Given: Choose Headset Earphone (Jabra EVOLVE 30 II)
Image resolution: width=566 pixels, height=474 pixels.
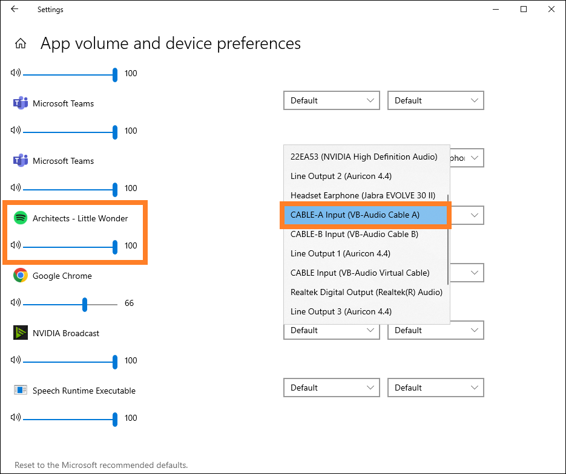Looking at the screenshot, I should click(365, 195).
